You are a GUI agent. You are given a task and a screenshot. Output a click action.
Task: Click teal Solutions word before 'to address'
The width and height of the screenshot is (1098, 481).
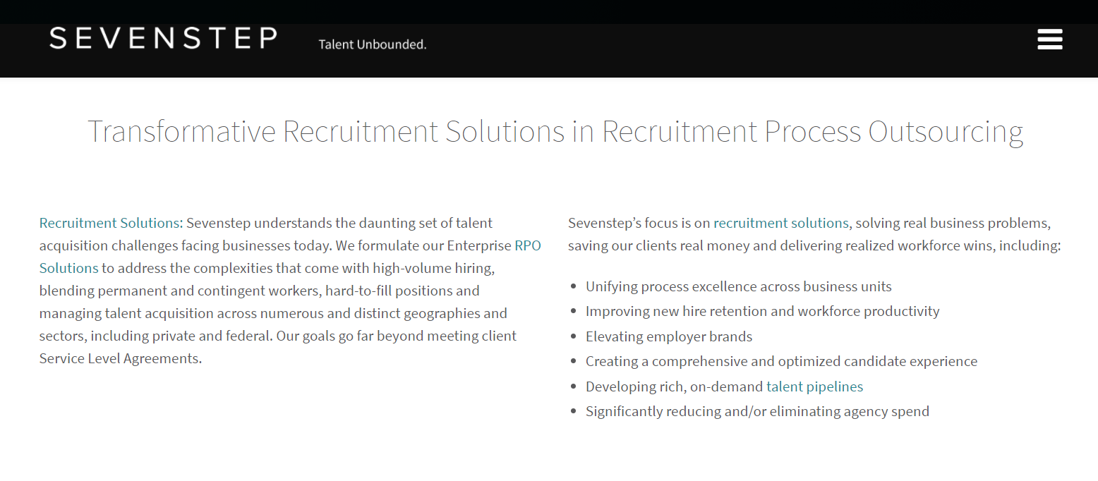click(x=69, y=268)
